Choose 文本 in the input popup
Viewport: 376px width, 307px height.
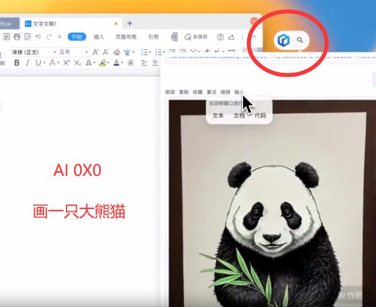218,116
